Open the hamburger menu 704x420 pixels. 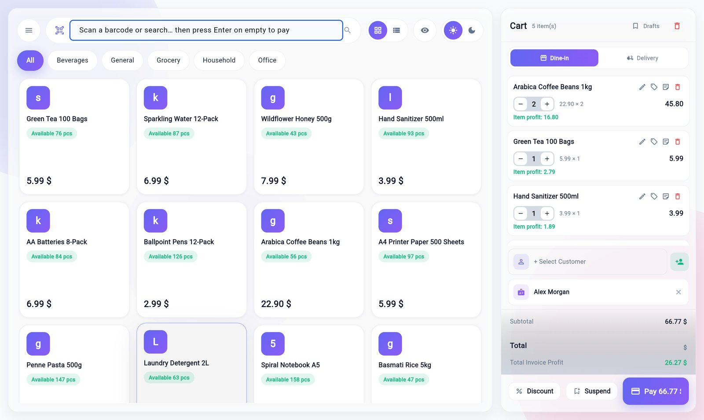[29, 30]
